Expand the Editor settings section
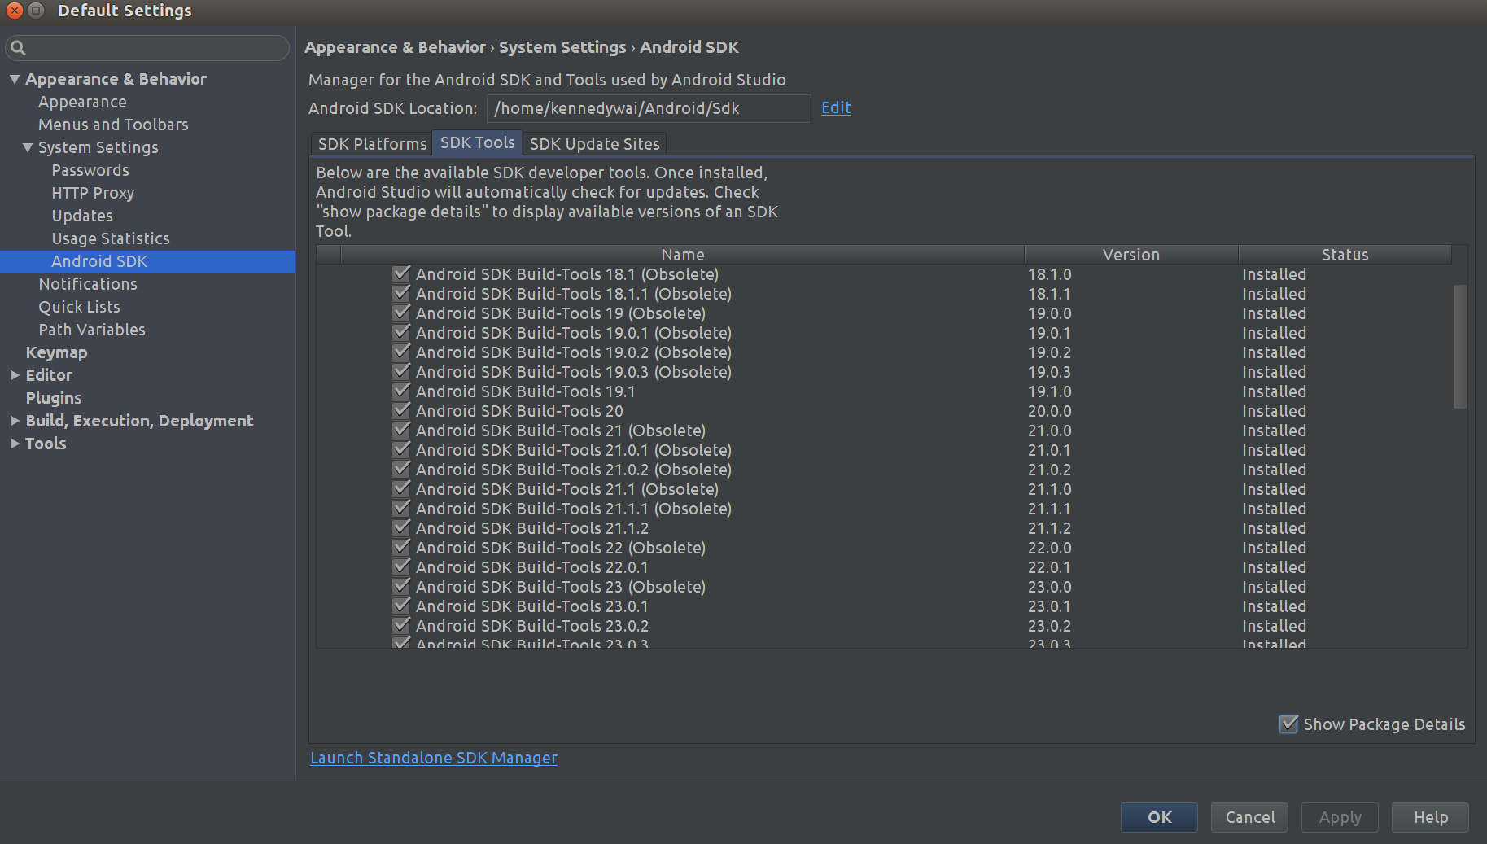Screen dimensions: 1487x844 15,375
